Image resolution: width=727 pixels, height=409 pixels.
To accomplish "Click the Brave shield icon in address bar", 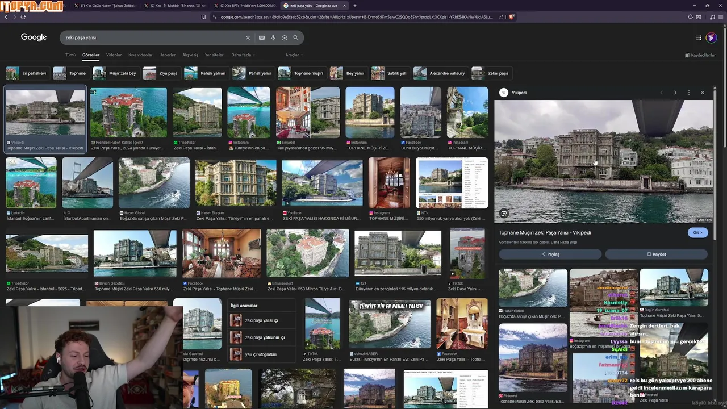I will 511,17.
